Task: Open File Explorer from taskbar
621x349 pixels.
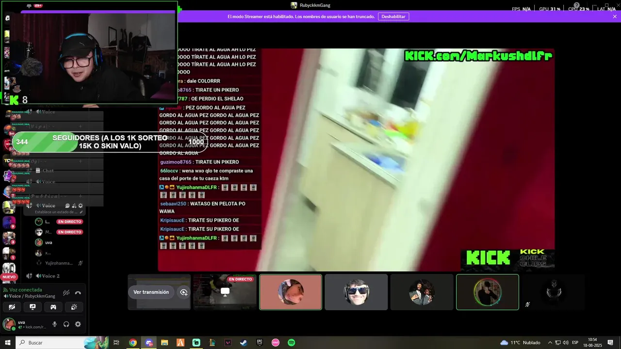Action: [164, 343]
